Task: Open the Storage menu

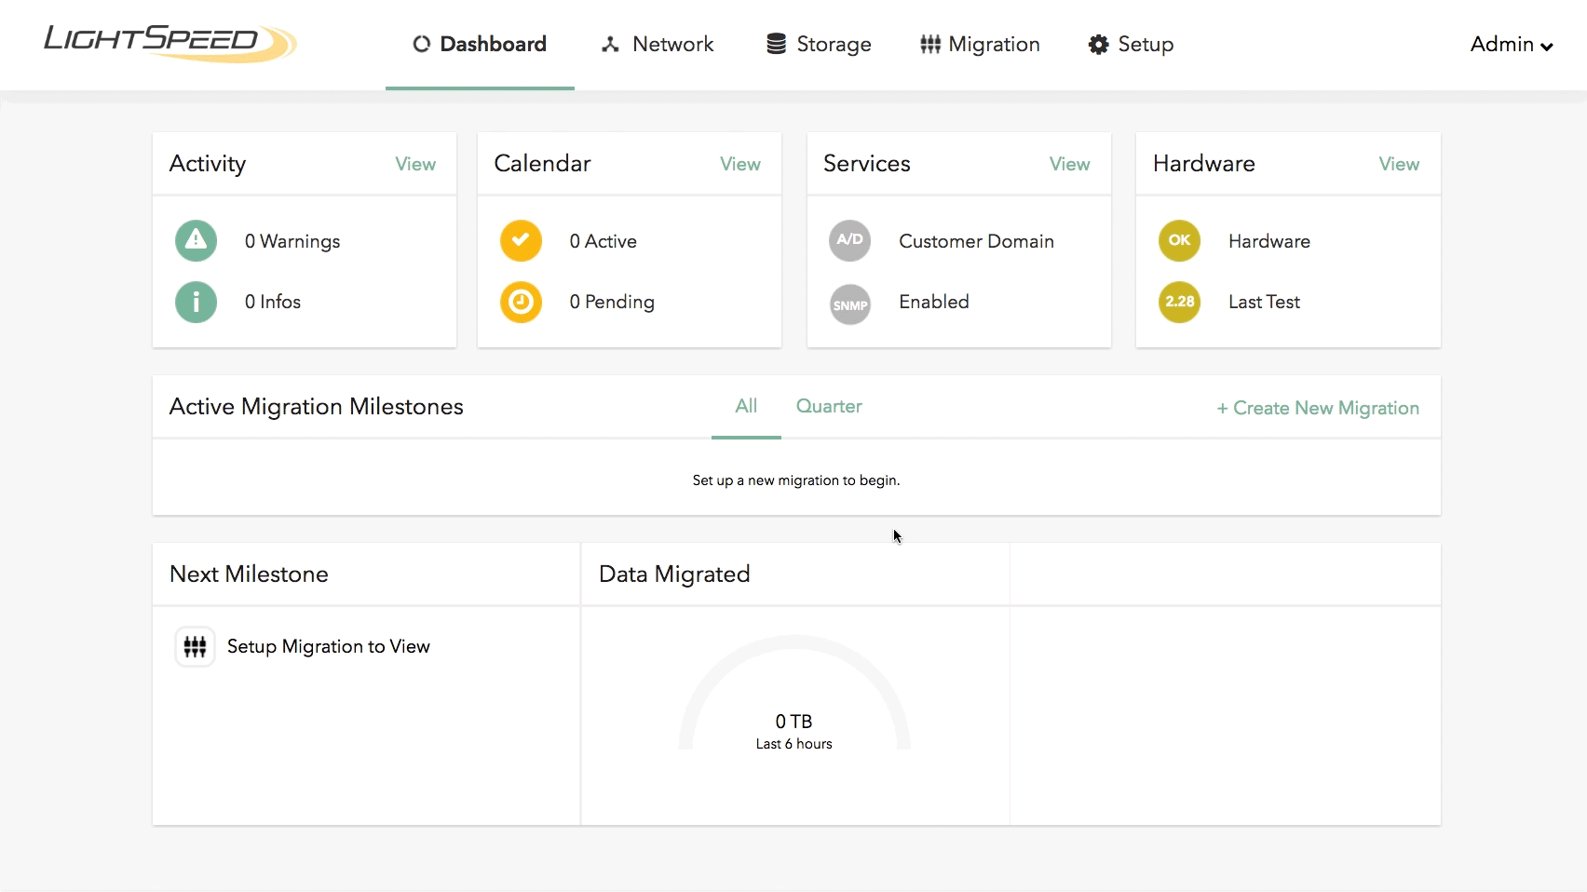Action: (819, 45)
